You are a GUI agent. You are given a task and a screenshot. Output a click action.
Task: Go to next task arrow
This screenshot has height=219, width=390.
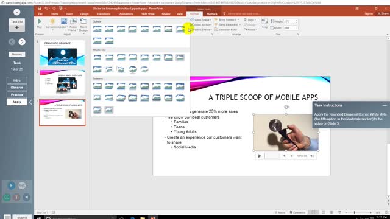pos(22,42)
